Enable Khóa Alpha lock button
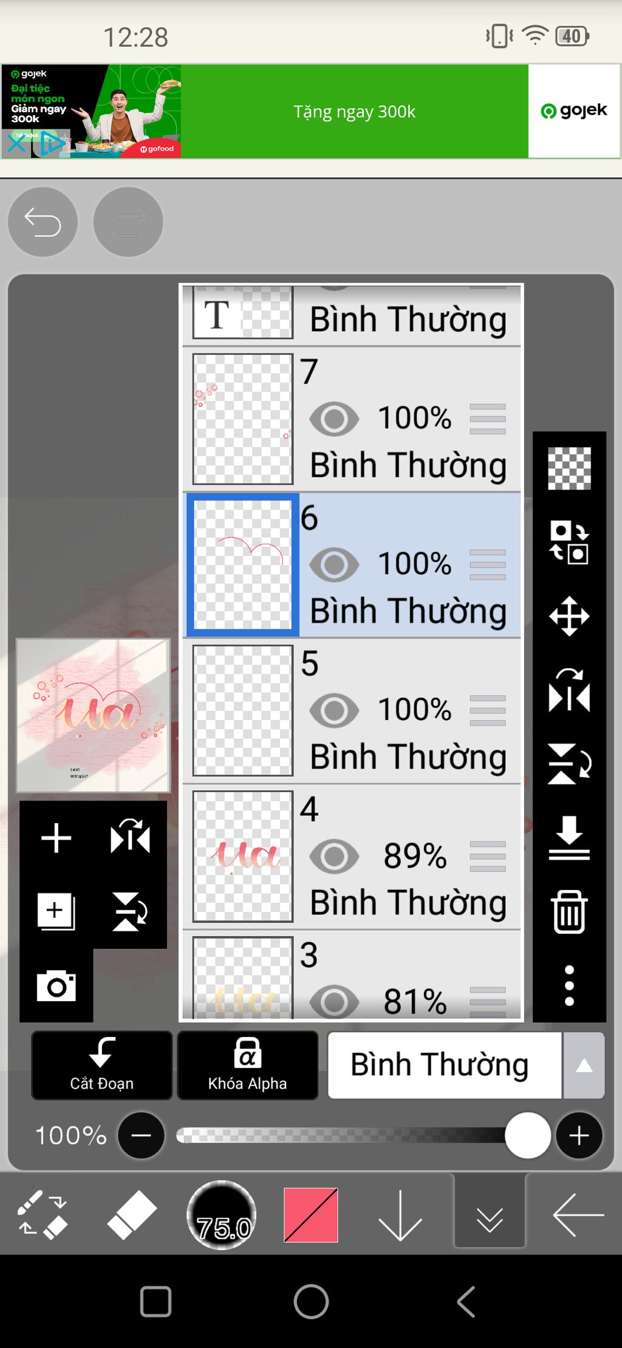The height and width of the screenshot is (1348, 622). coord(247,1065)
